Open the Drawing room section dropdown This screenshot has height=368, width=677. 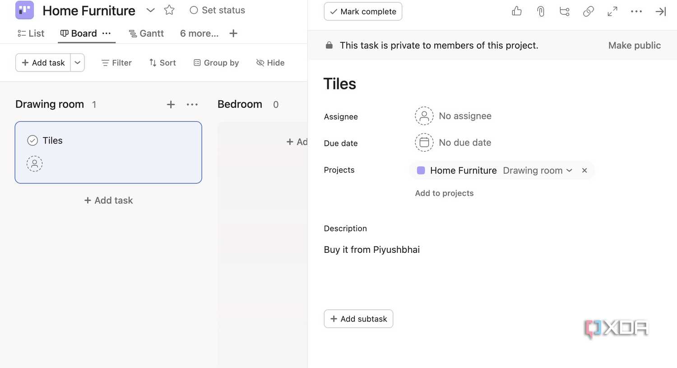538,170
